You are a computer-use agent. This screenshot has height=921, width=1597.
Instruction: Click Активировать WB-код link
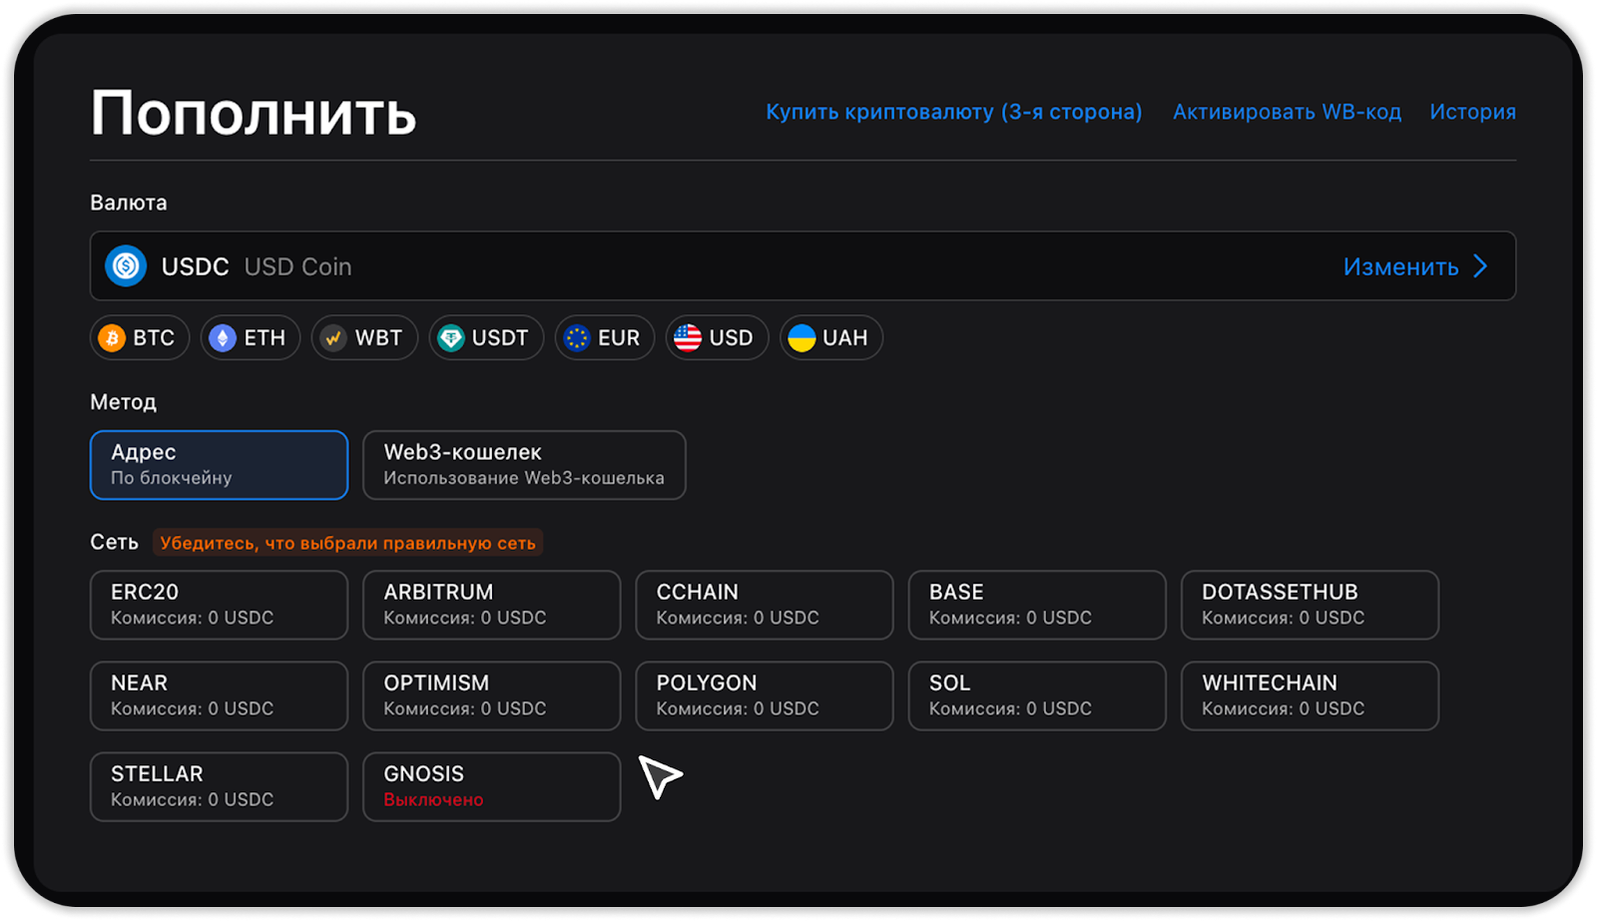[1287, 112]
